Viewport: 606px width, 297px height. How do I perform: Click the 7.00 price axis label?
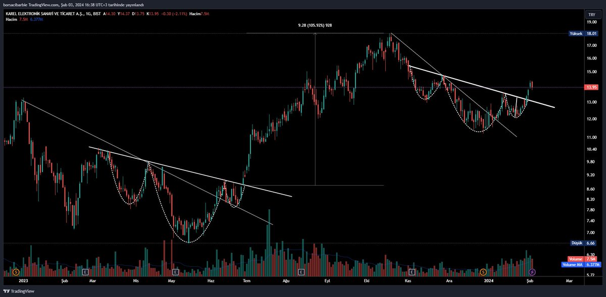point(591,233)
